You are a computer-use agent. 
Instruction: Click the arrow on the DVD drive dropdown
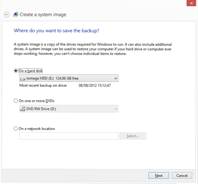(115, 109)
